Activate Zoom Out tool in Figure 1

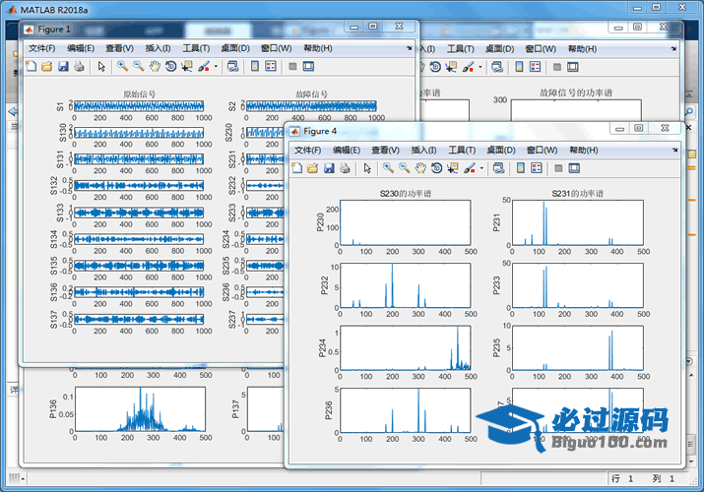138,66
